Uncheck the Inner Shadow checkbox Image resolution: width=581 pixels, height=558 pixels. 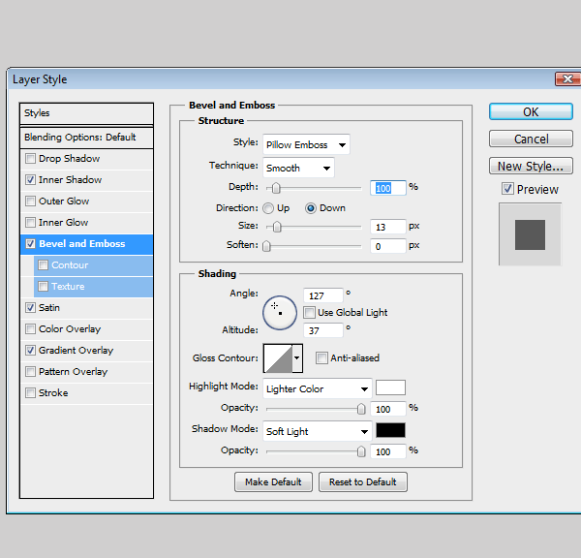click(x=30, y=180)
